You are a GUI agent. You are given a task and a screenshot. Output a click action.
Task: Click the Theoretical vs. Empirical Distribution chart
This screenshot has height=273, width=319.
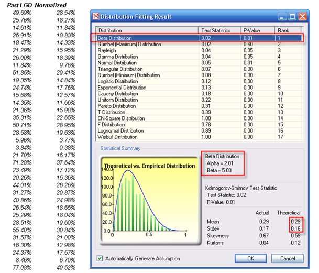click(x=149, y=200)
